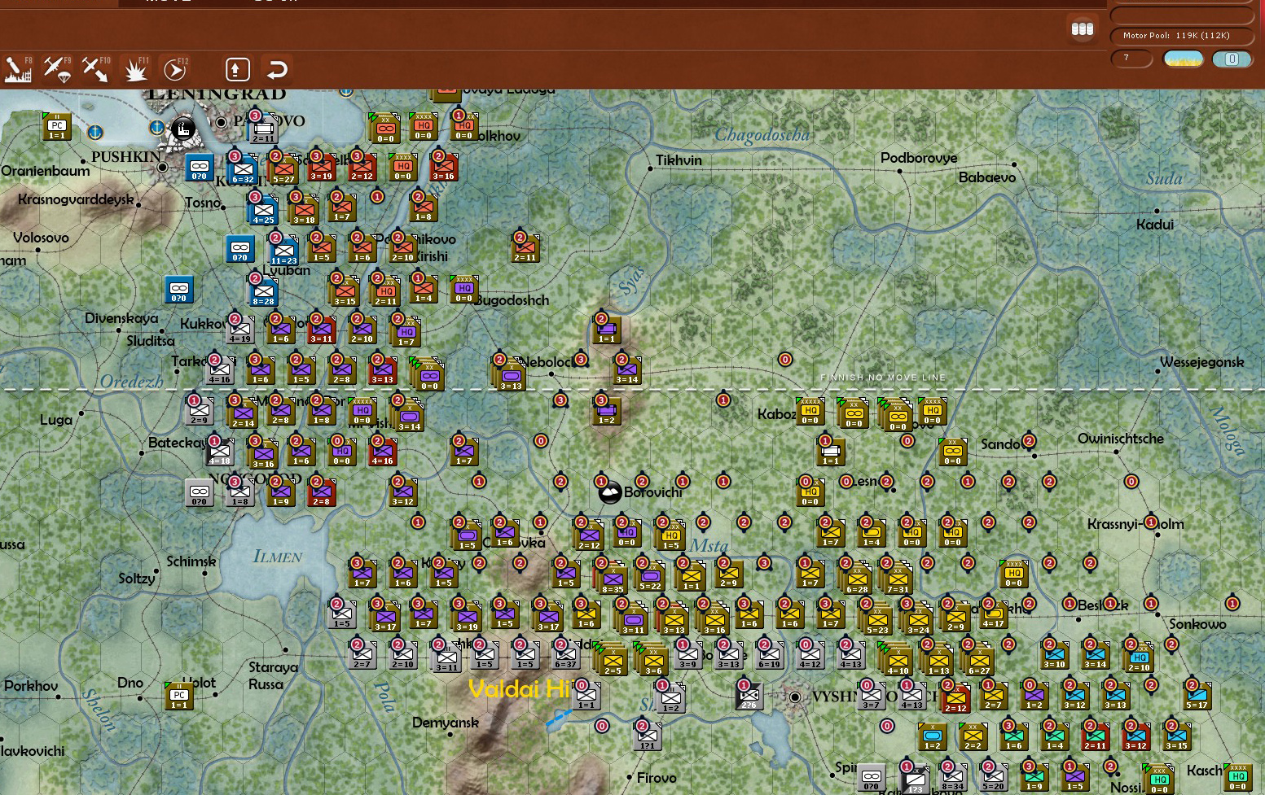Click the boxed up-arrow toolbar button

(237, 69)
